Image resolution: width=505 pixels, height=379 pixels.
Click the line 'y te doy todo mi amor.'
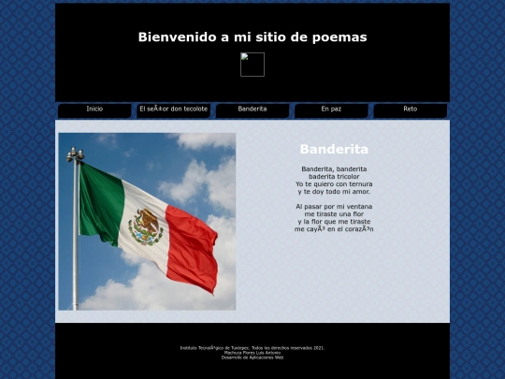point(334,192)
